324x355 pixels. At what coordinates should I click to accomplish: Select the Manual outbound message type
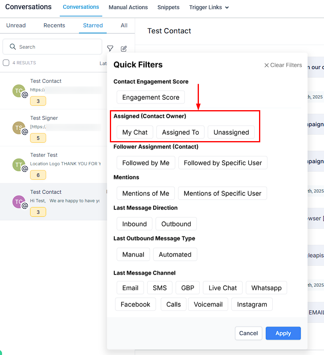click(133, 254)
